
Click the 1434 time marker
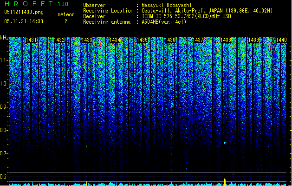tap(115, 40)
